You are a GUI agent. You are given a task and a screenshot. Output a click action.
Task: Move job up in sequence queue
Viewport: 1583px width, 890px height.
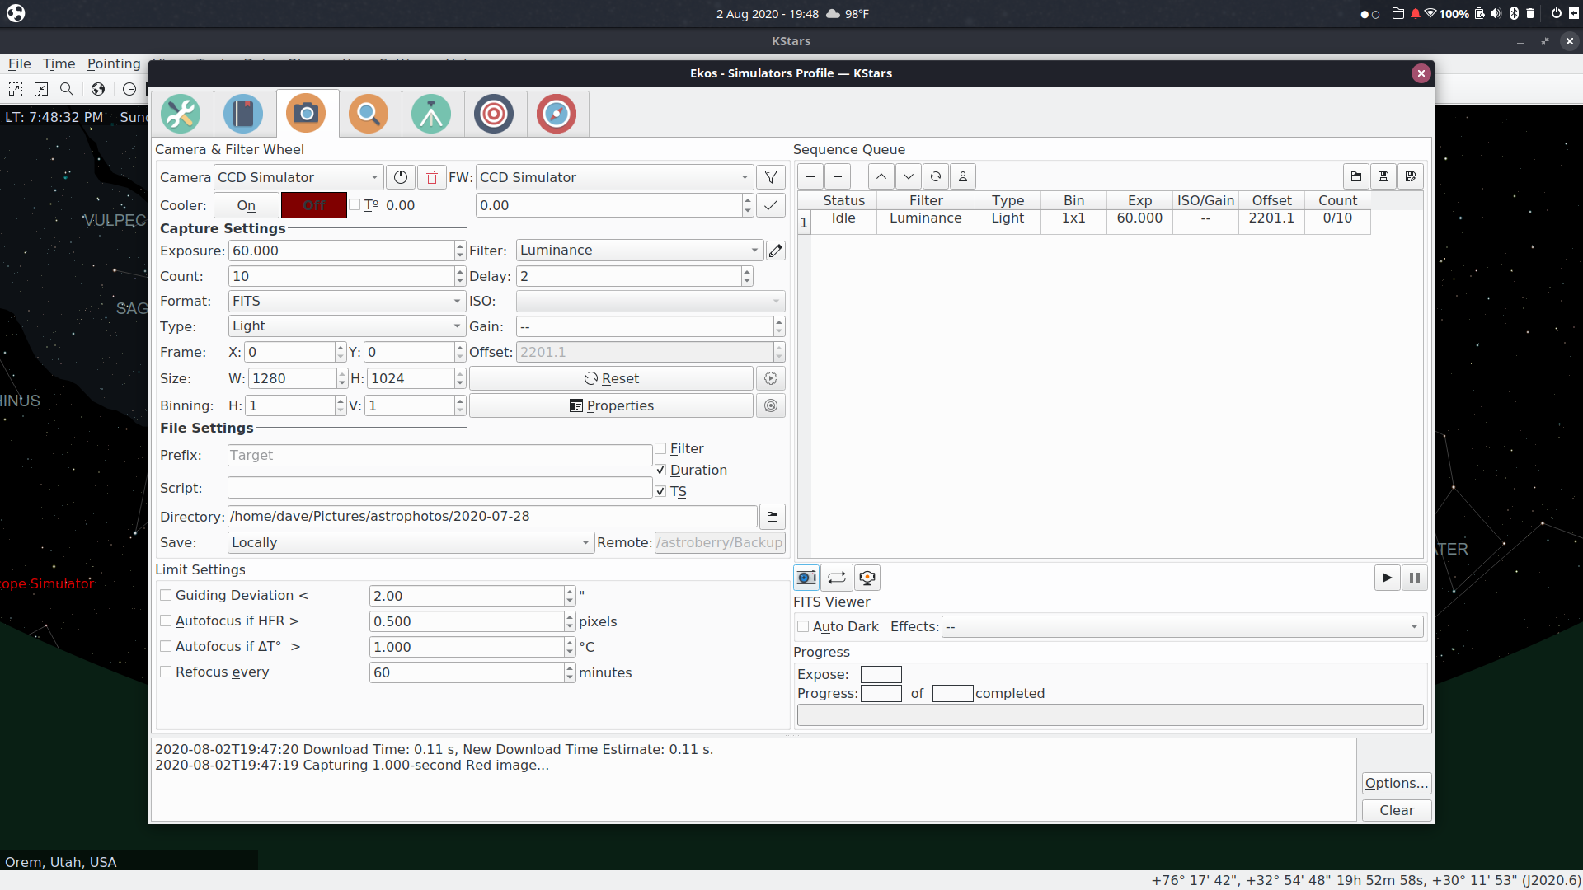(x=881, y=176)
